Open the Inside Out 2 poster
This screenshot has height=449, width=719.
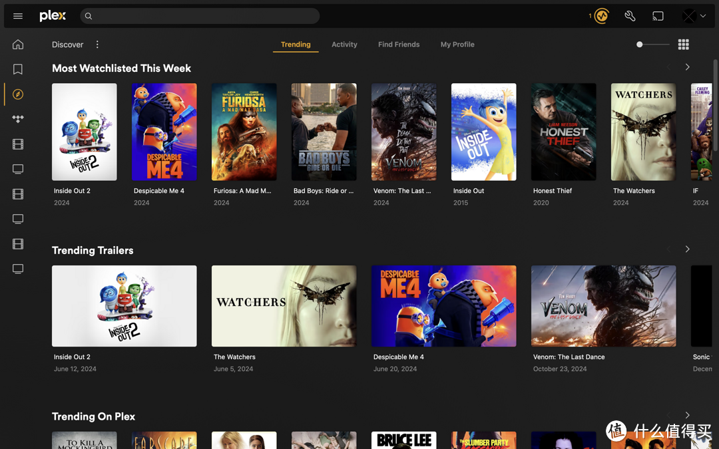(x=84, y=132)
